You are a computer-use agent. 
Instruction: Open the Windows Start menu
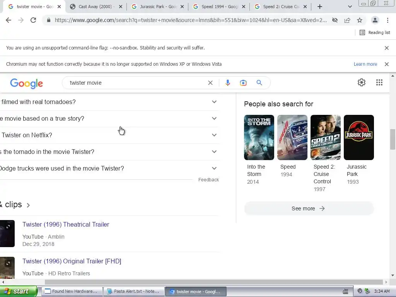coord(18,292)
